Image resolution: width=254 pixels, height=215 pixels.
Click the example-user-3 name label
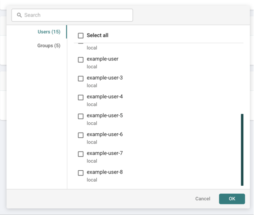(104, 78)
